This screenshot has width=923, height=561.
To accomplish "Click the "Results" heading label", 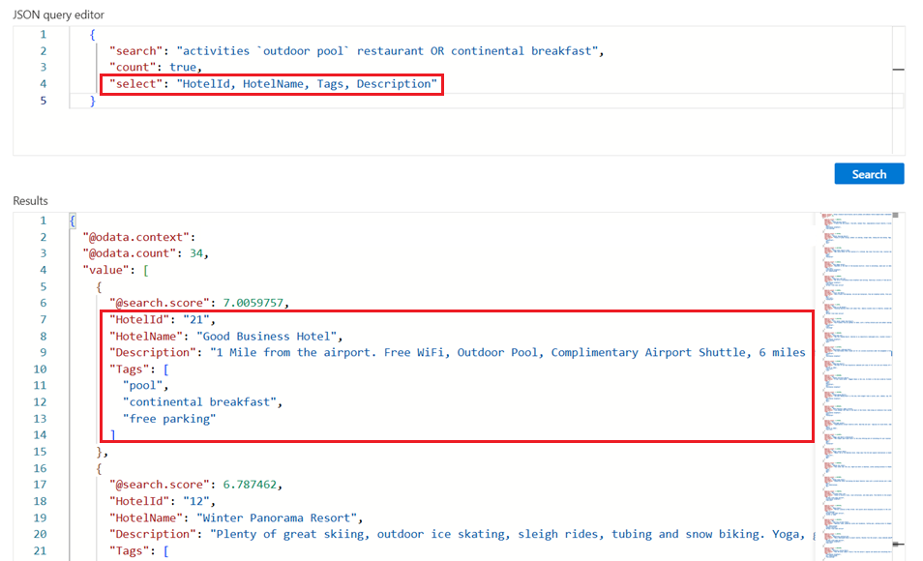I will (x=30, y=201).
